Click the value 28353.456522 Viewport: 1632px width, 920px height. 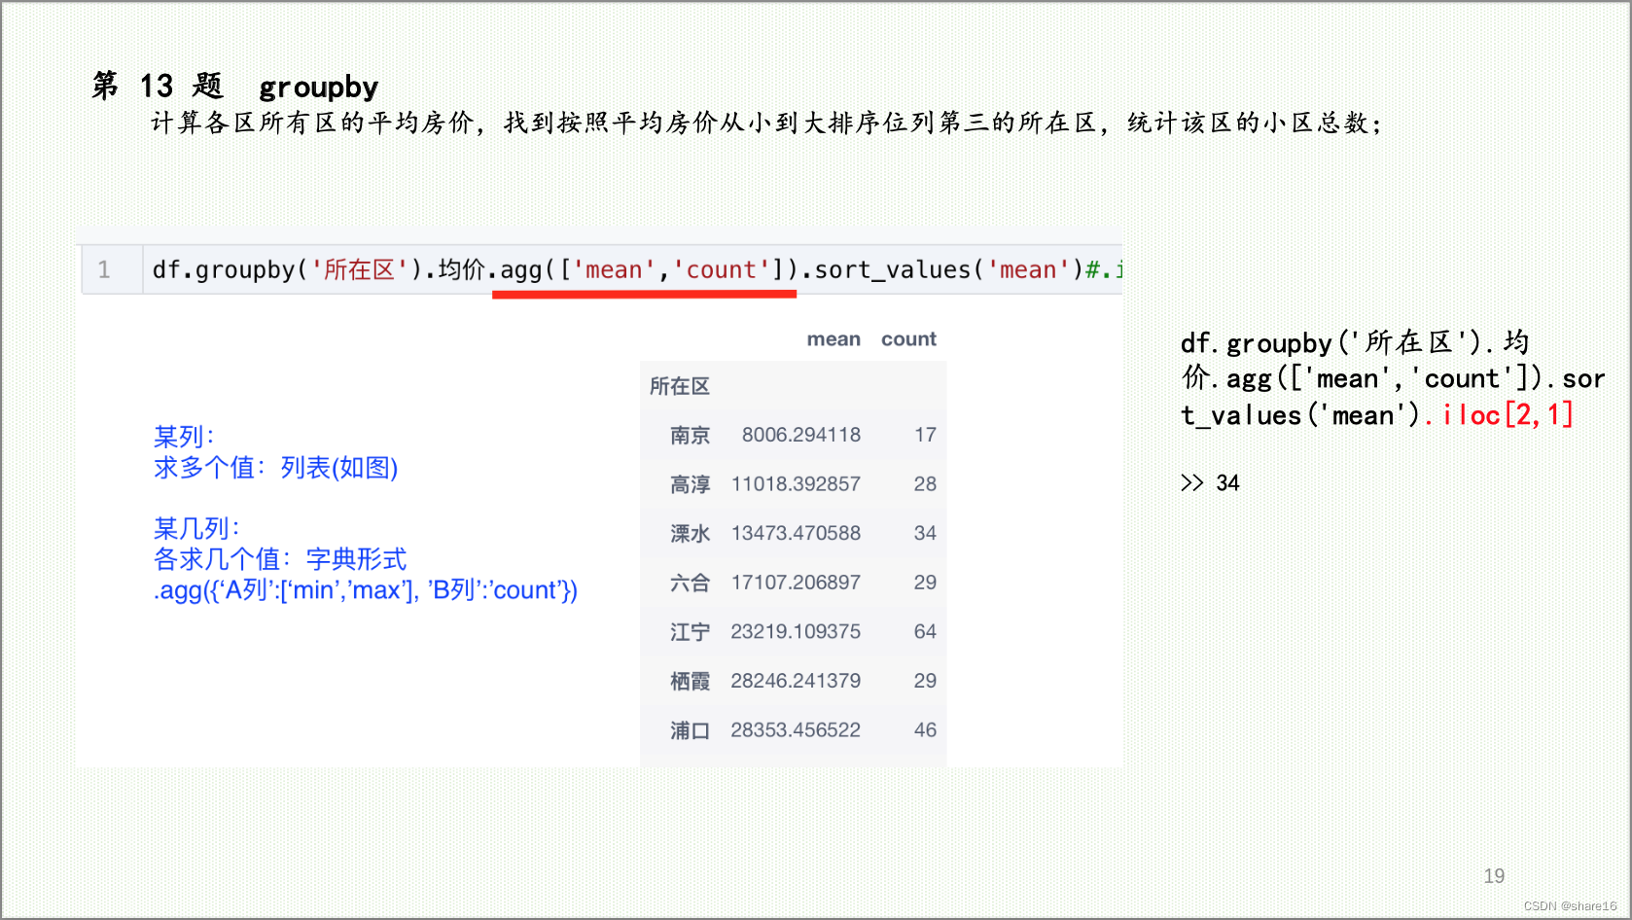[x=796, y=730]
